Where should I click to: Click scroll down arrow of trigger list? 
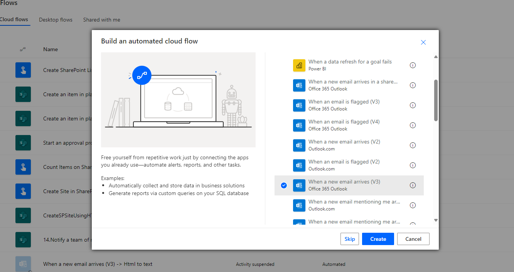tap(436, 220)
